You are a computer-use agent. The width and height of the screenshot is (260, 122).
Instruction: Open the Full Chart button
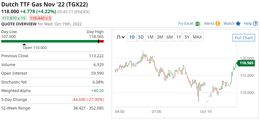coord(244,38)
